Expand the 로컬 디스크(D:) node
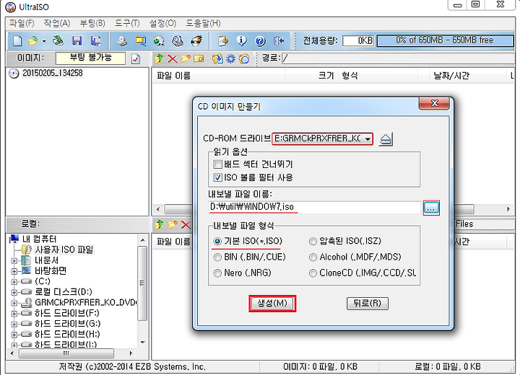Viewport: 520px width, 375px height. pos(14,292)
